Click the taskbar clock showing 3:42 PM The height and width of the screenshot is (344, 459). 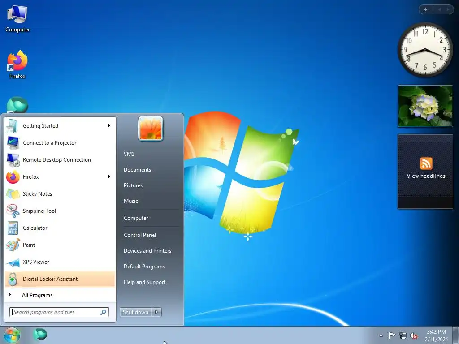(436, 332)
